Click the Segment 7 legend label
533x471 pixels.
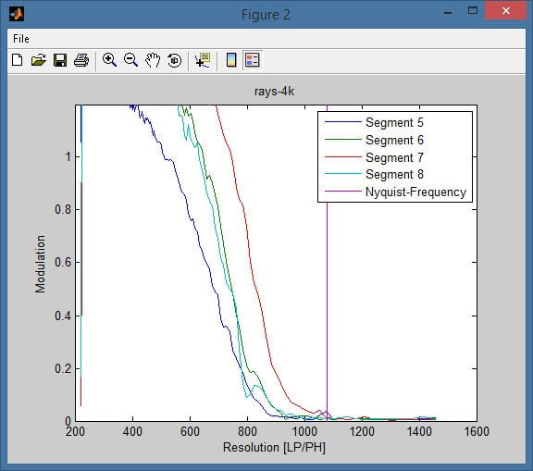coord(394,157)
